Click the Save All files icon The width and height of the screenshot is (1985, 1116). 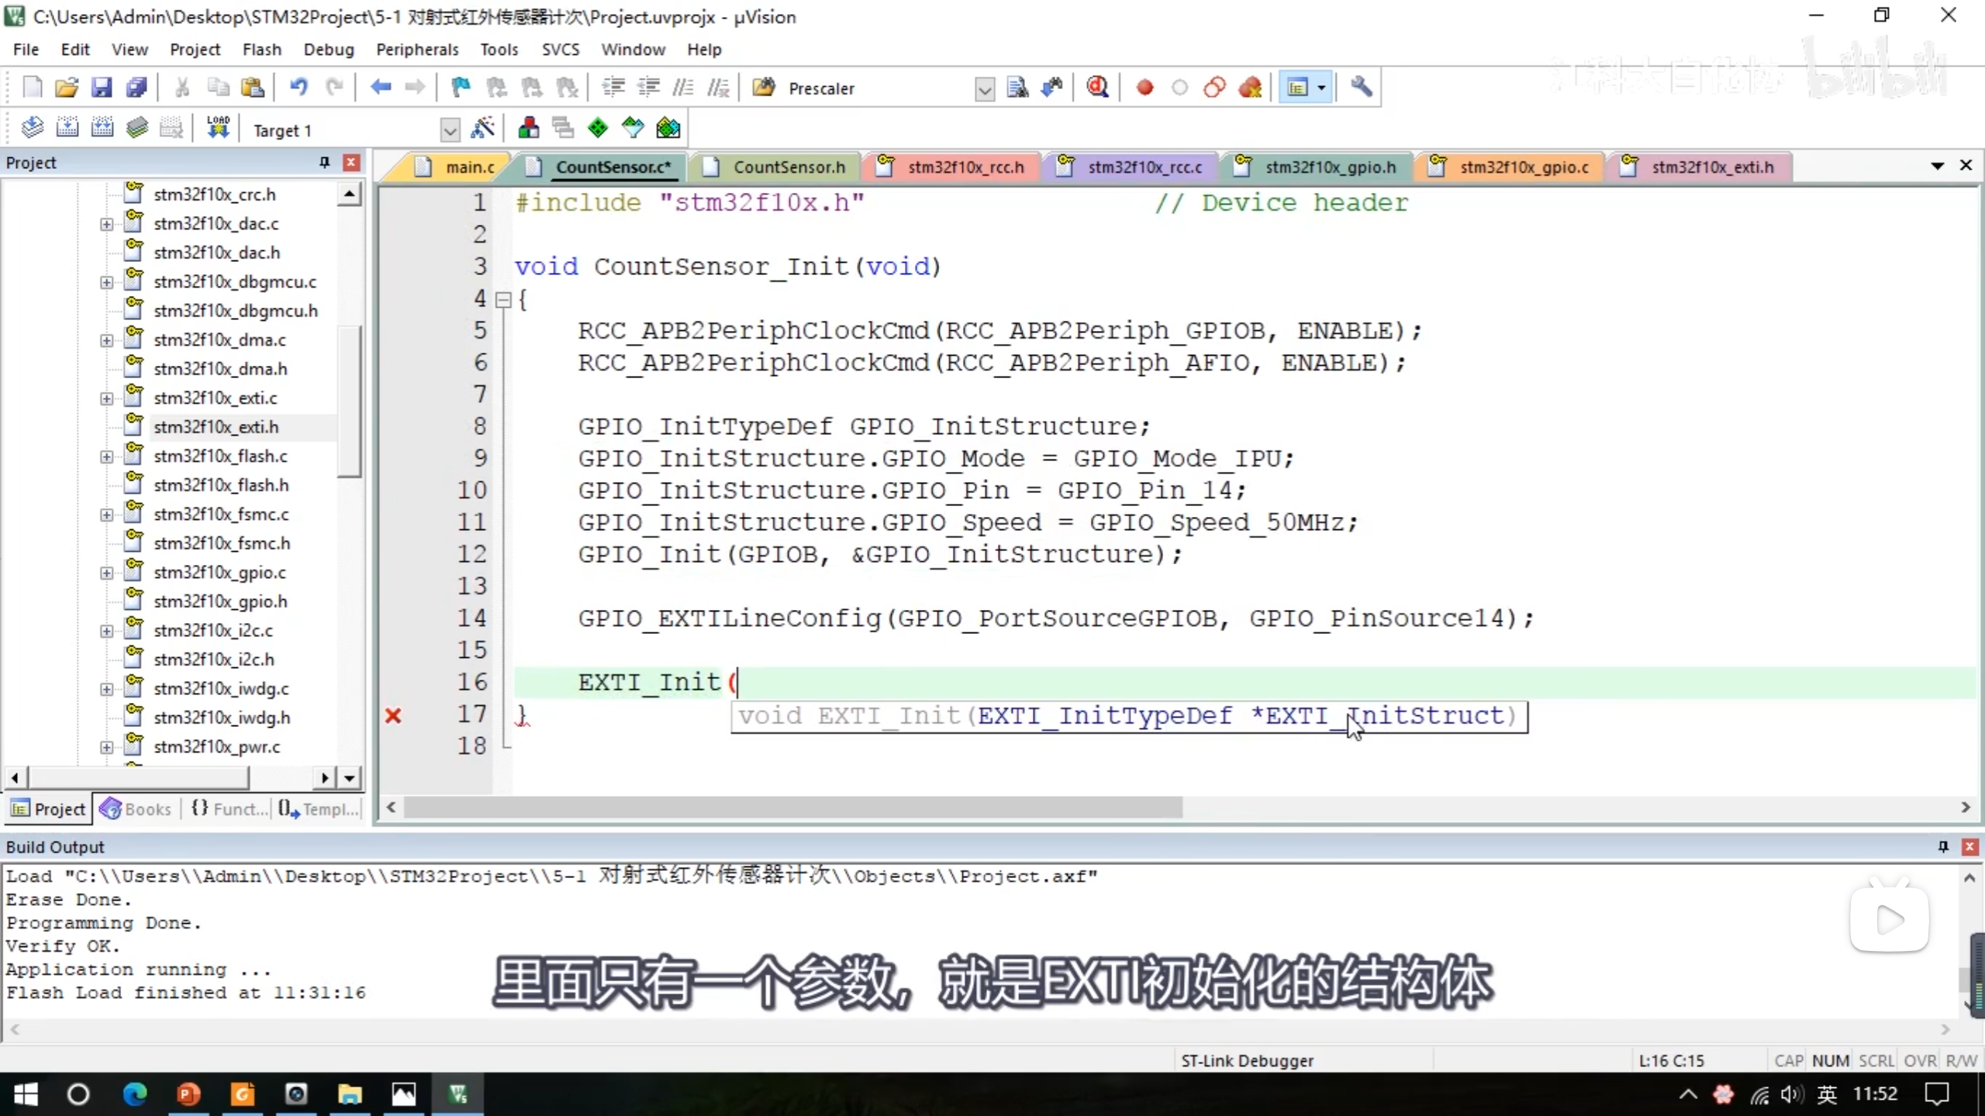(136, 88)
